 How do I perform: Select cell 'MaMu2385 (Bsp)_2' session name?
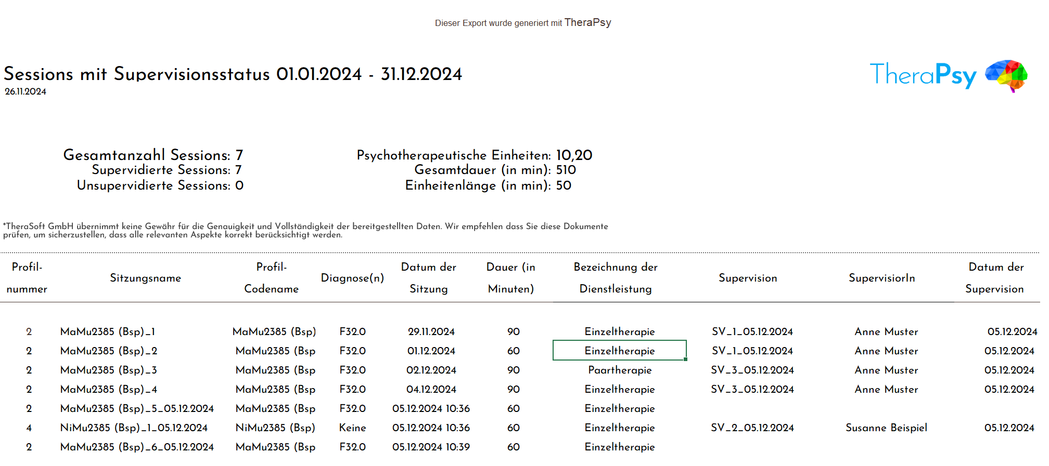point(109,351)
